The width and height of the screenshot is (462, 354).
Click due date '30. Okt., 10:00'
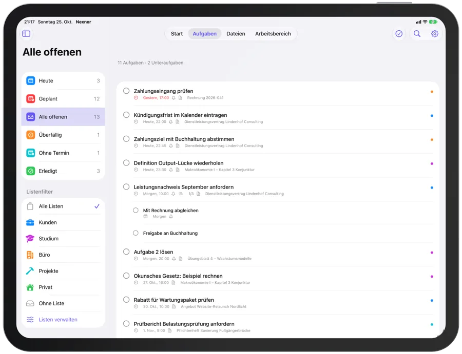click(156, 307)
